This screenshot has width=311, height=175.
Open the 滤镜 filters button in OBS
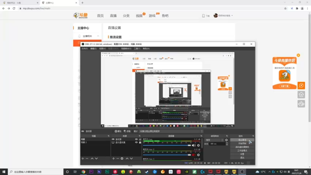tap(127, 131)
